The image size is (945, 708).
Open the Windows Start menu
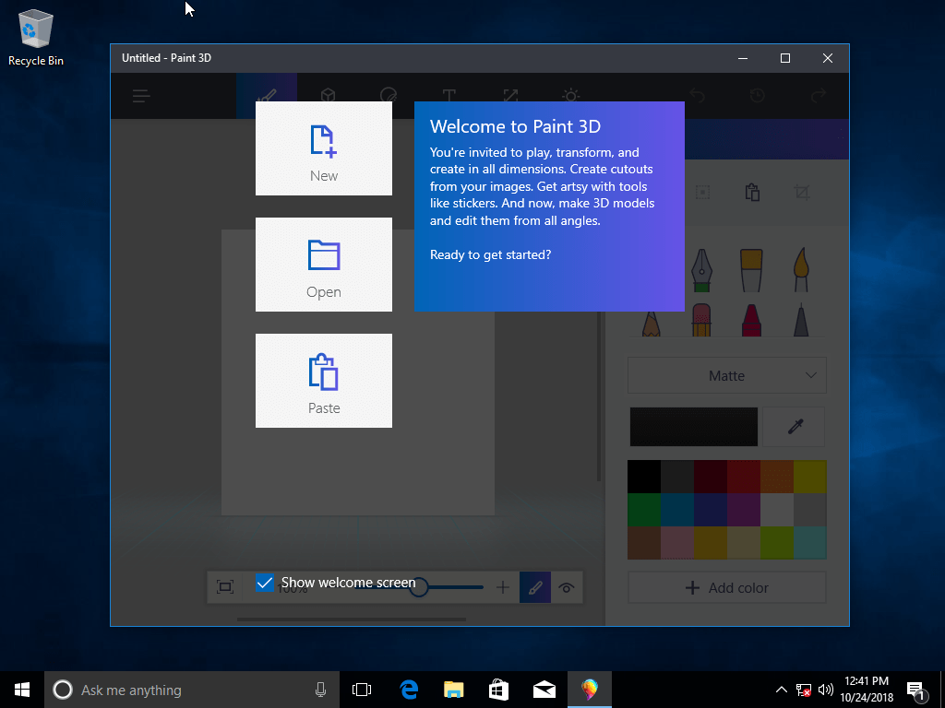pos(22,690)
